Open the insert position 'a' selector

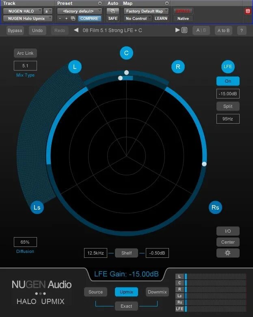click(x=48, y=11)
